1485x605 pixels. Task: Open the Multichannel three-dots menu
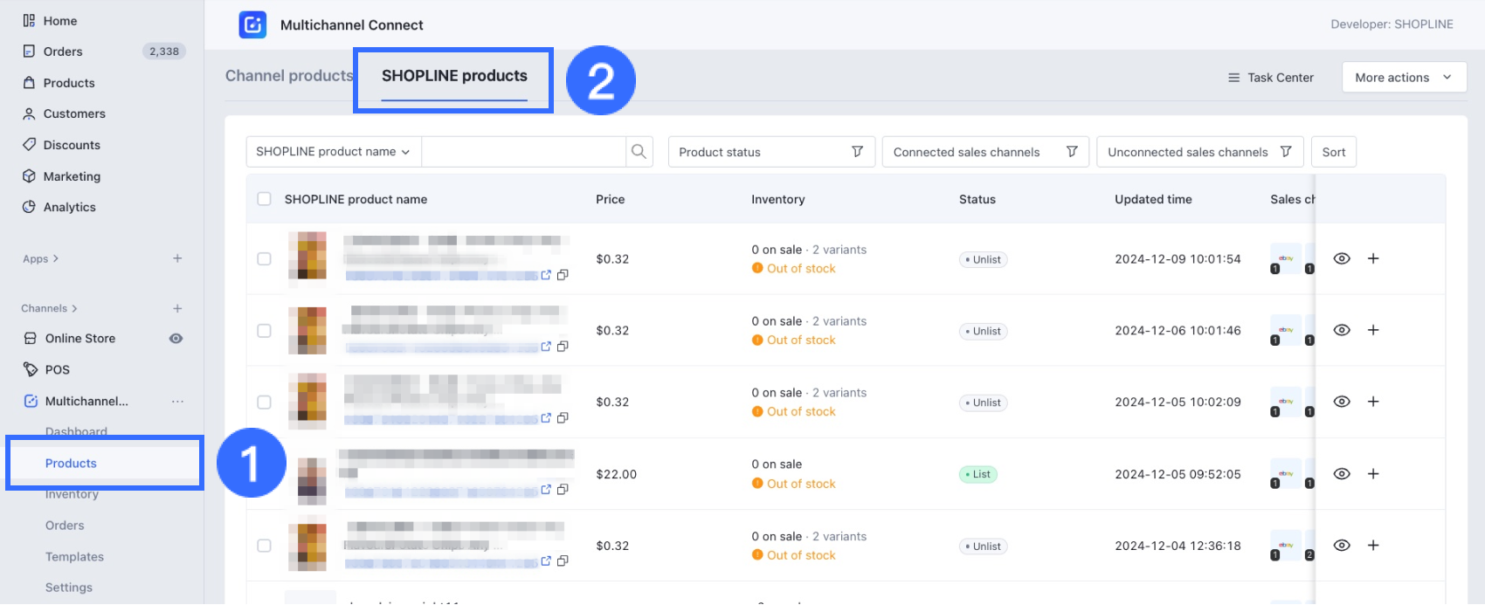[x=177, y=402]
